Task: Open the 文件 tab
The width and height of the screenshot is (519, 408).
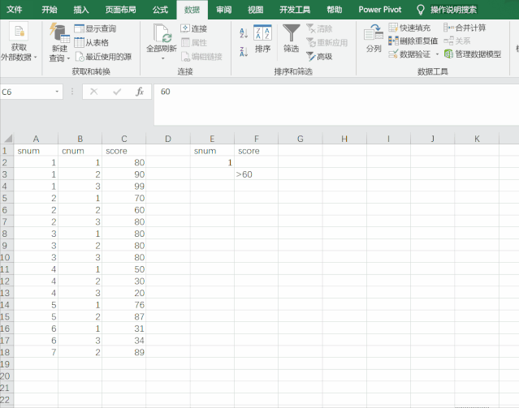Action: click(x=15, y=10)
